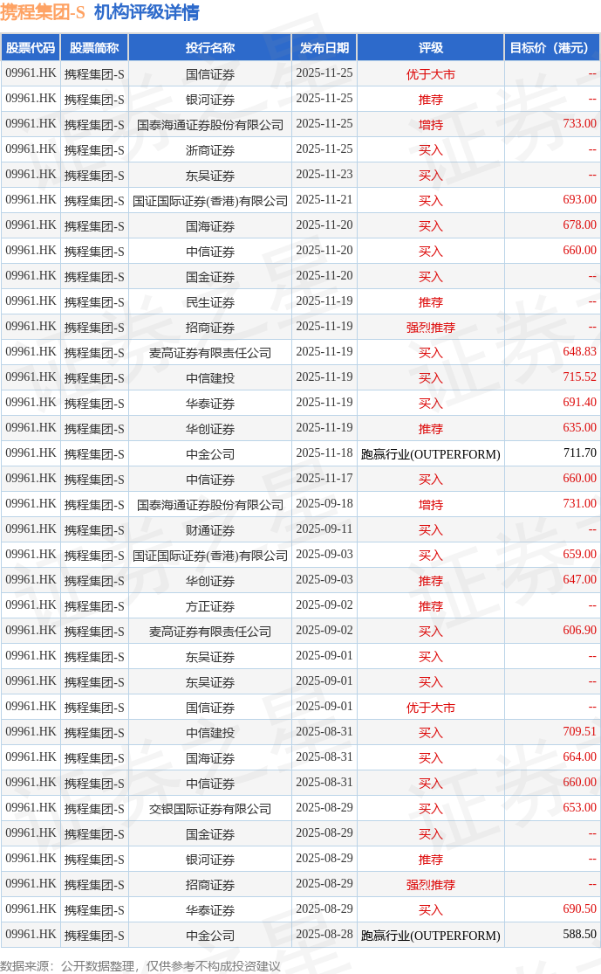Viewport: 601px width, 974px height.
Task: Click target price 588.50
Action: [579, 934]
